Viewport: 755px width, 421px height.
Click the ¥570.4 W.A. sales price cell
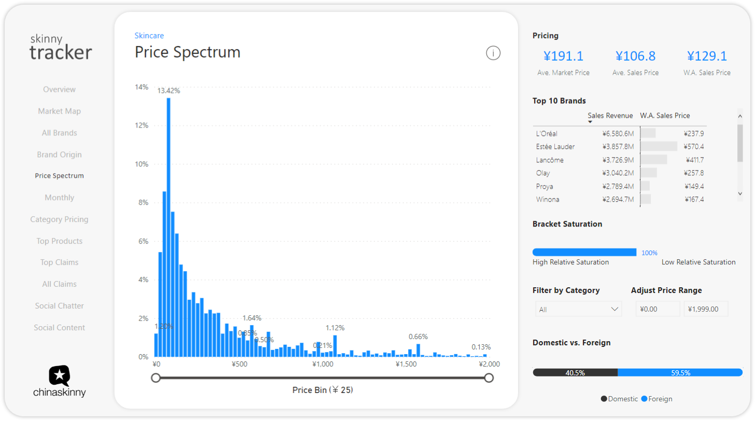click(x=694, y=147)
